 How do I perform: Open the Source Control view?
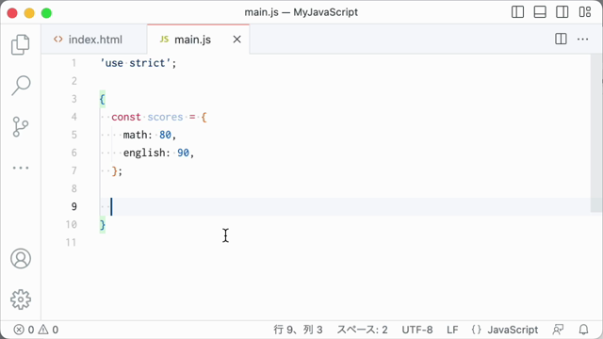21,127
